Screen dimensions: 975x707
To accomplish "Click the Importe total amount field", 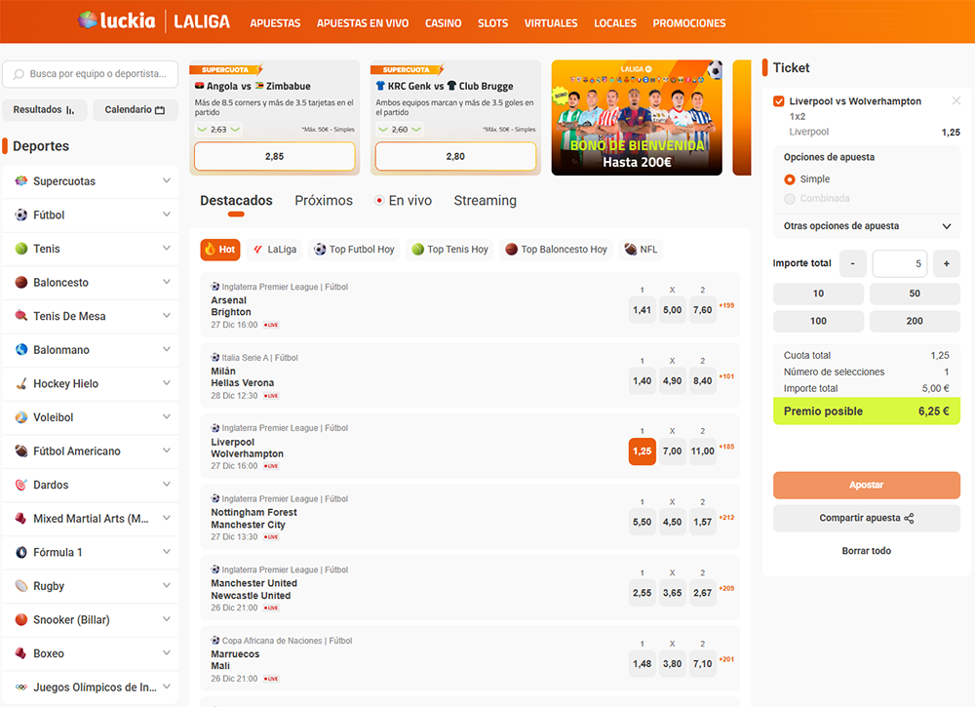I will click(900, 263).
